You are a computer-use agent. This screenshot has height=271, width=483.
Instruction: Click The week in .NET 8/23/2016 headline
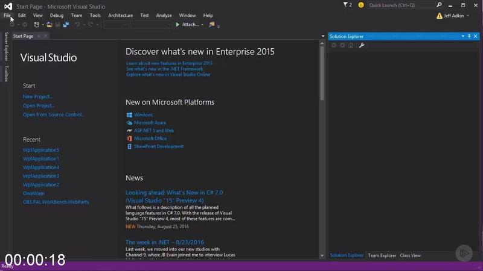(164, 242)
